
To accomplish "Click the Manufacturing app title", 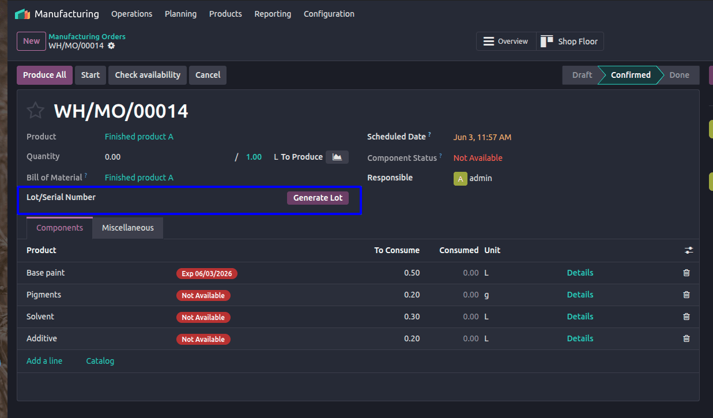I will pos(67,14).
